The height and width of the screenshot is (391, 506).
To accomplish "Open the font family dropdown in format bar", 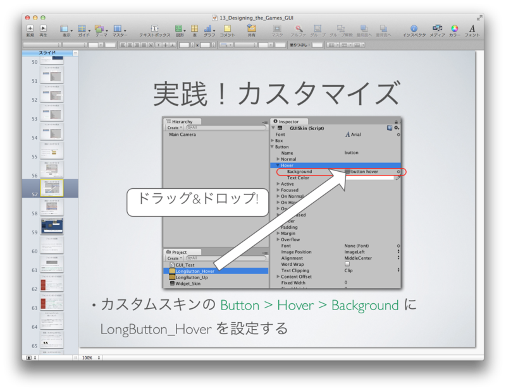I will pyautogui.click(x=42, y=45).
